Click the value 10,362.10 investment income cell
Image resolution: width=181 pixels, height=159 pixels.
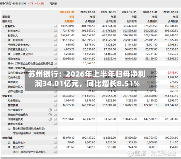(x=89, y=63)
